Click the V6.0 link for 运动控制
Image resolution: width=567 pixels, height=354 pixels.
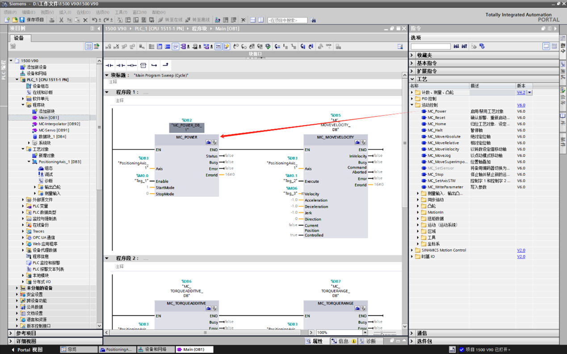pos(521,105)
